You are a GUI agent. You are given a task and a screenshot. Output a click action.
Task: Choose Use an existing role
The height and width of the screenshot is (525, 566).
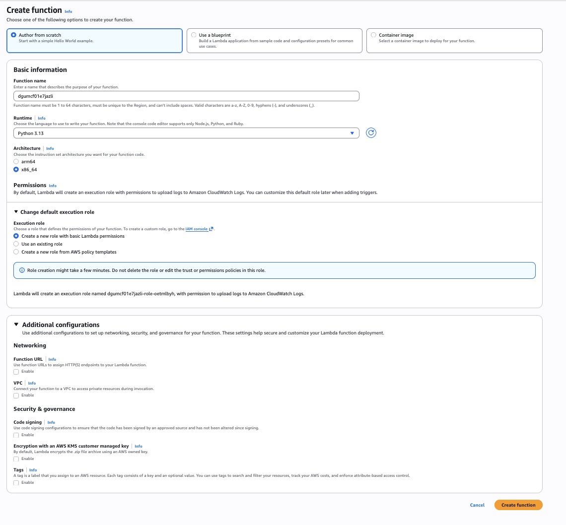point(16,244)
